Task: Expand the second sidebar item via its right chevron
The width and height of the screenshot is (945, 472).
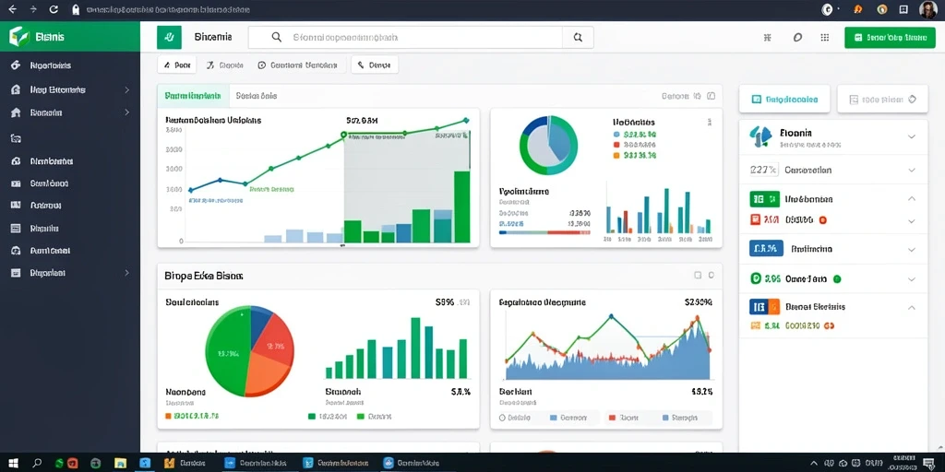Action: pos(126,89)
